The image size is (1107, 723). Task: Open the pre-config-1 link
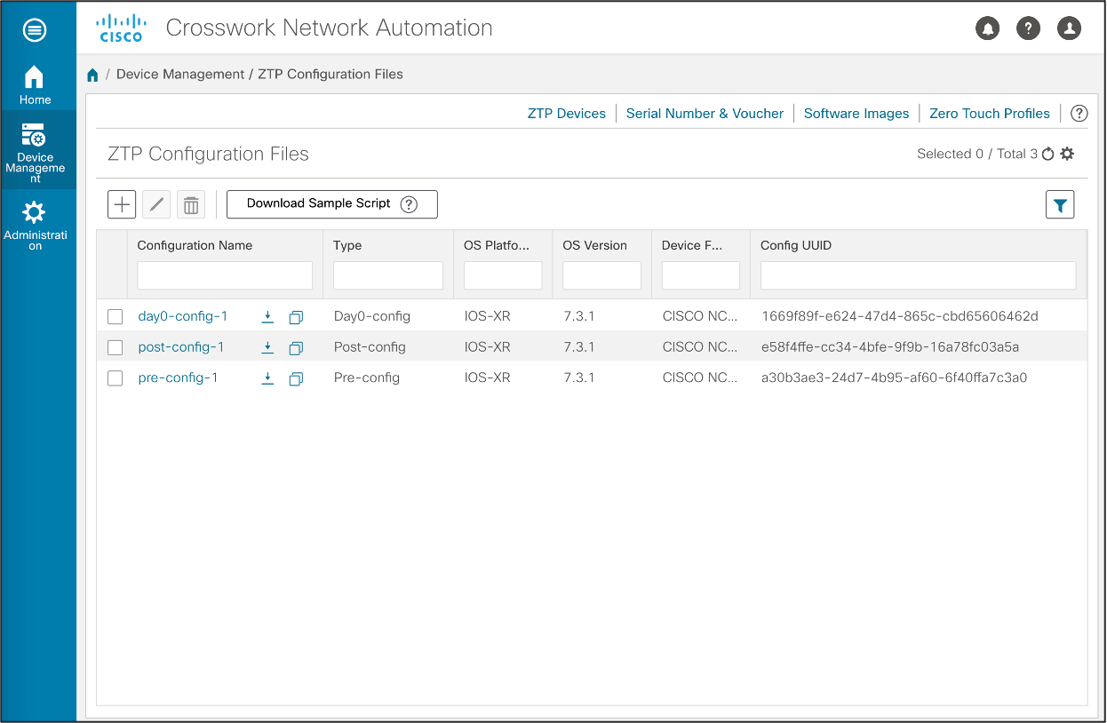(x=178, y=377)
